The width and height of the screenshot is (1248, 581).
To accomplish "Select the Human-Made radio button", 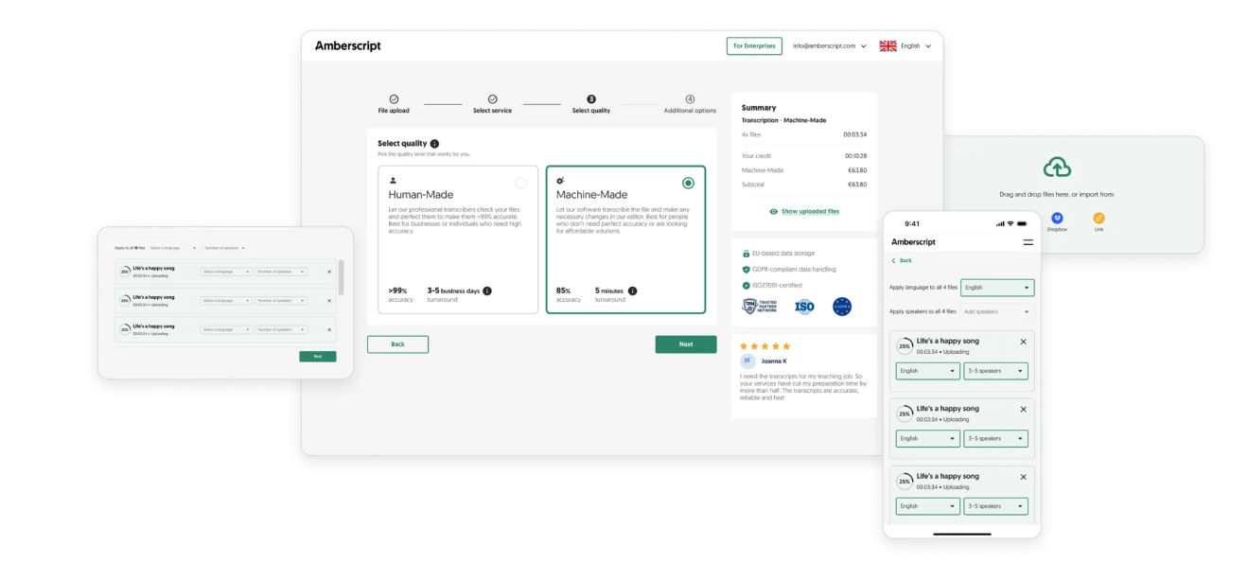I will (x=520, y=183).
